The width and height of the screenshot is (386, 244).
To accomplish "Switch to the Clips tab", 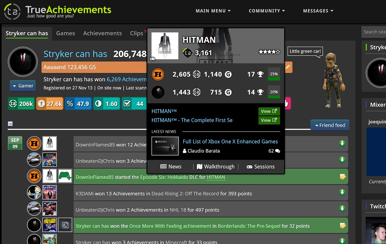I will coord(137,33).
